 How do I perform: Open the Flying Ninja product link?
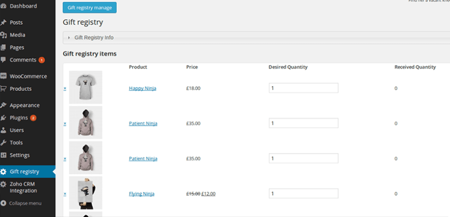coord(141,194)
